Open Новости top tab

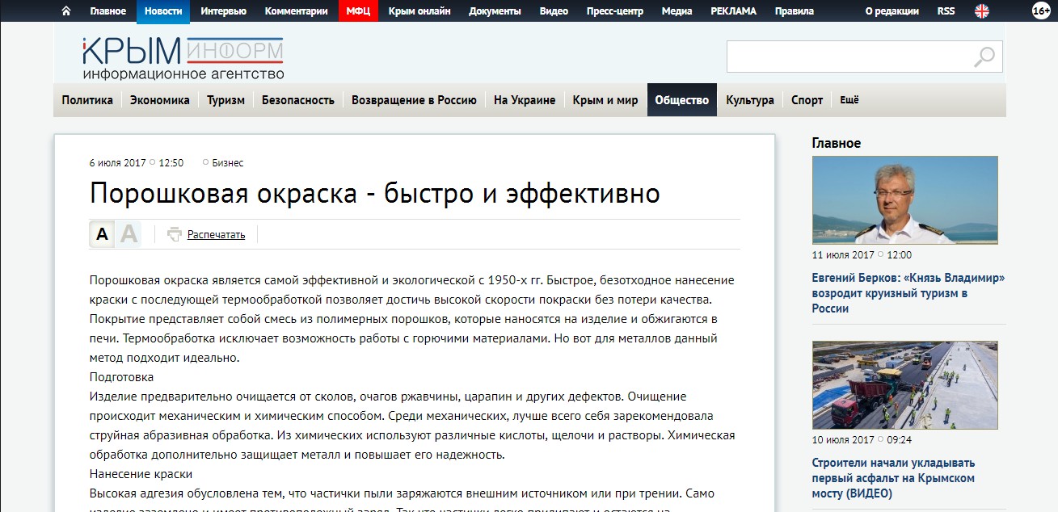pos(163,11)
